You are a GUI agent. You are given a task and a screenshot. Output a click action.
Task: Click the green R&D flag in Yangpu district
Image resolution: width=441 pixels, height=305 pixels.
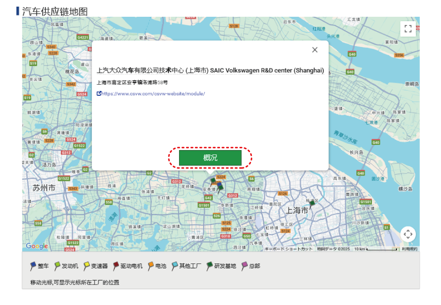tap(312, 203)
